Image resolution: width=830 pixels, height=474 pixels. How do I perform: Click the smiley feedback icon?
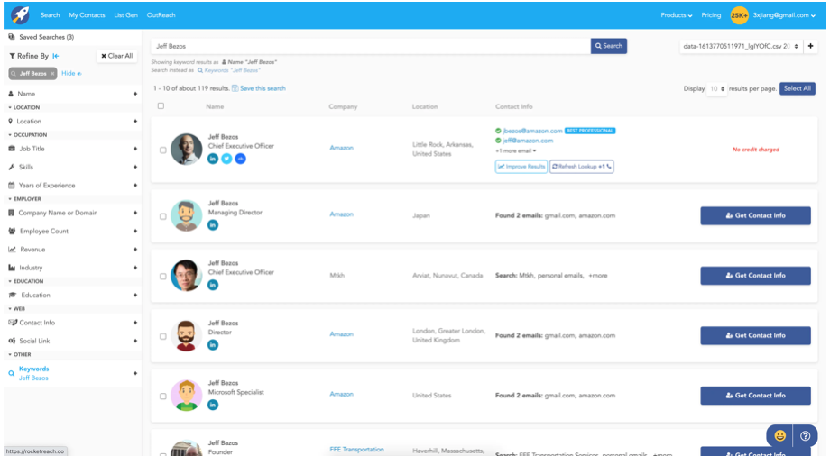click(779, 436)
